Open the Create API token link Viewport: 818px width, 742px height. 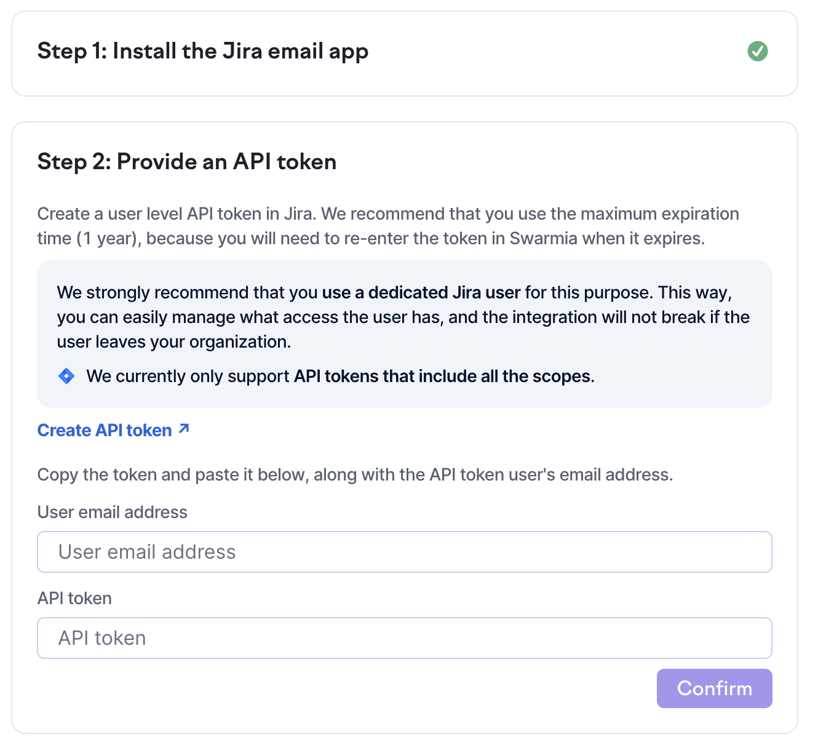coord(105,430)
